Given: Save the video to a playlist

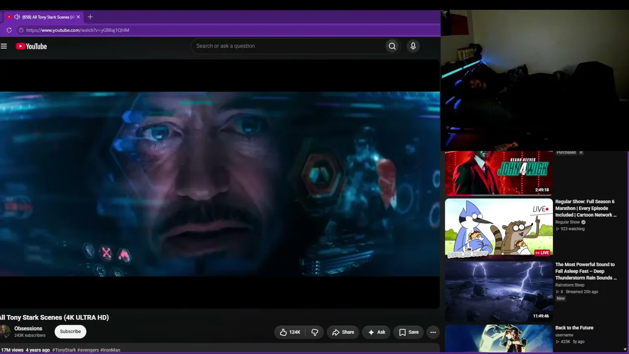Looking at the screenshot, I should (x=409, y=332).
